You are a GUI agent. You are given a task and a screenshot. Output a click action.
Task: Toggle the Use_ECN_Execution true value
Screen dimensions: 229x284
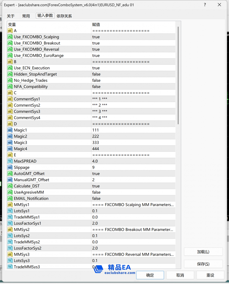(96, 68)
